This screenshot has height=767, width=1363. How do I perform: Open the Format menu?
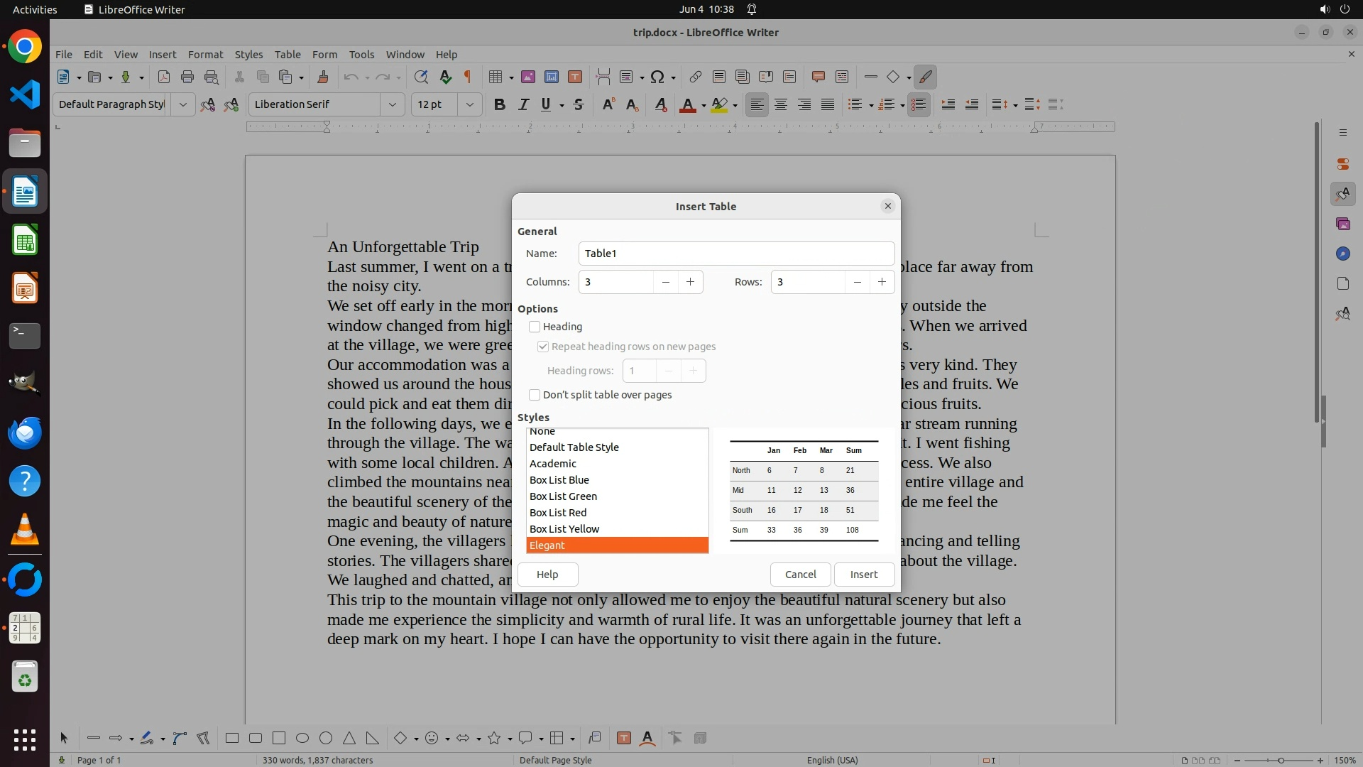tap(205, 54)
